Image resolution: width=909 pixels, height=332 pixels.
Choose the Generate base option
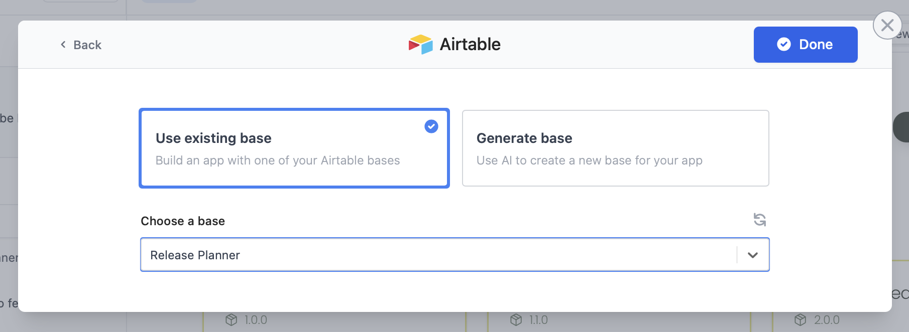[615, 148]
